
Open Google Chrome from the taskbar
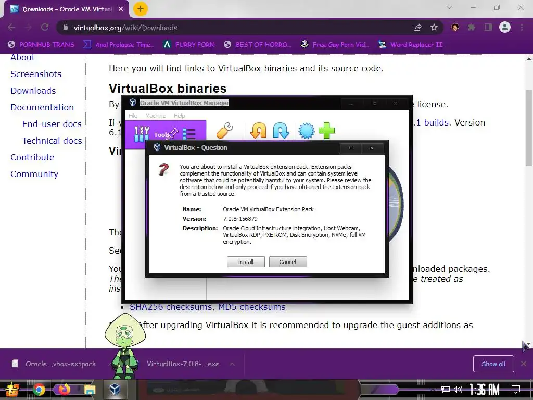point(39,390)
